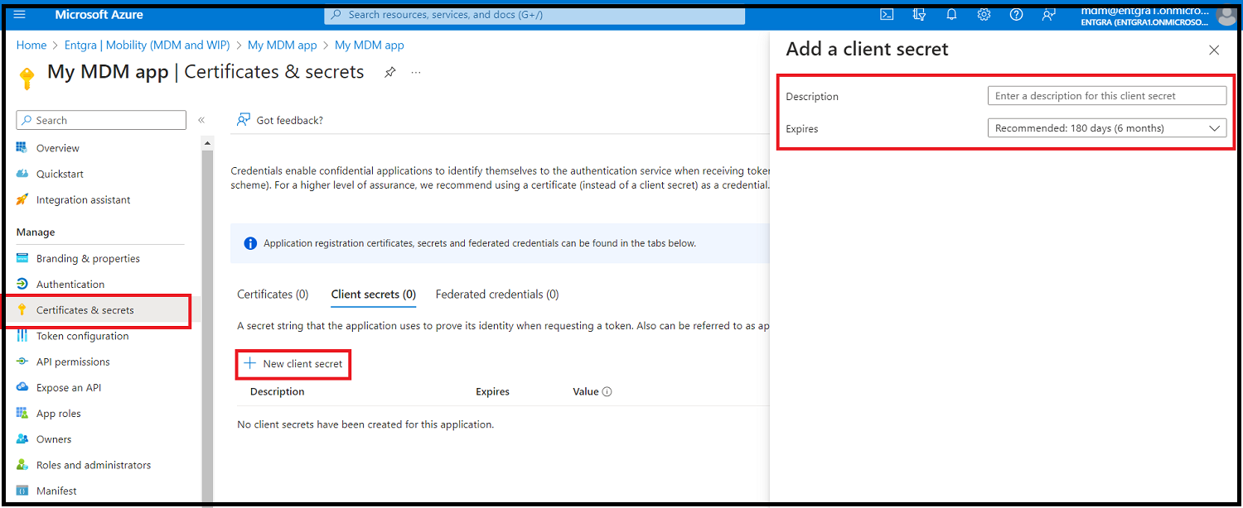Screen dimensions: 1243x508
Task: Open the Directories and subscriptions filter icon
Action: [919, 15]
